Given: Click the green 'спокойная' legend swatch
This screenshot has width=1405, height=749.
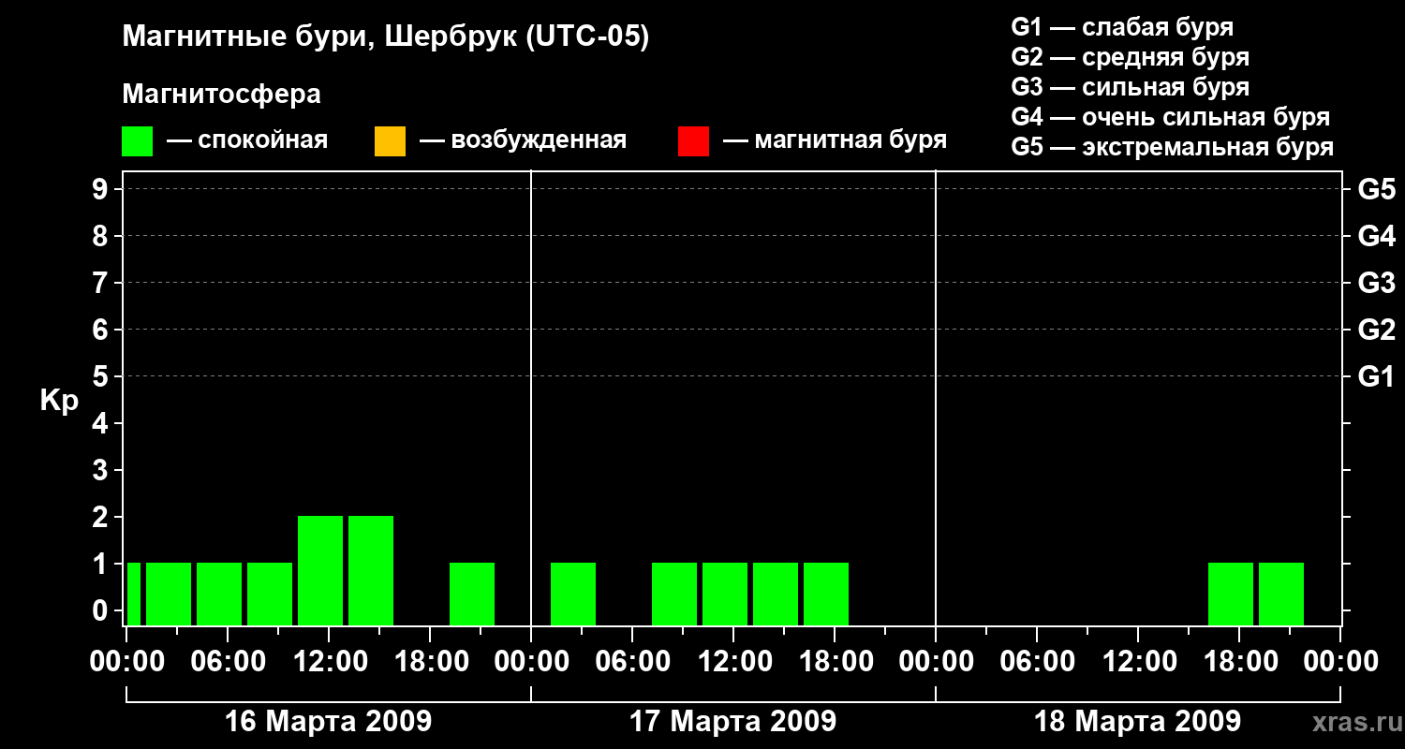Looking at the screenshot, I should click(137, 141).
